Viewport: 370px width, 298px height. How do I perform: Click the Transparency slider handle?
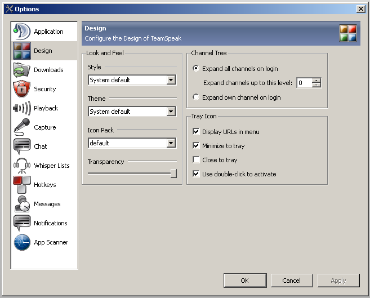pyautogui.click(x=173, y=174)
